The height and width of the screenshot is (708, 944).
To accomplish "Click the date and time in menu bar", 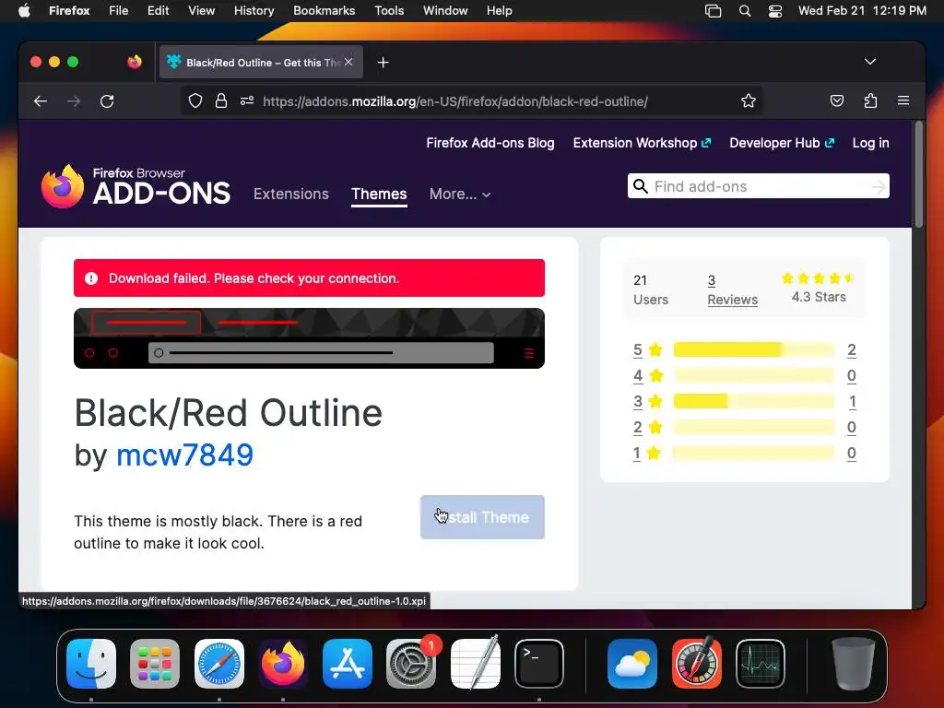I will pos(862,11).
